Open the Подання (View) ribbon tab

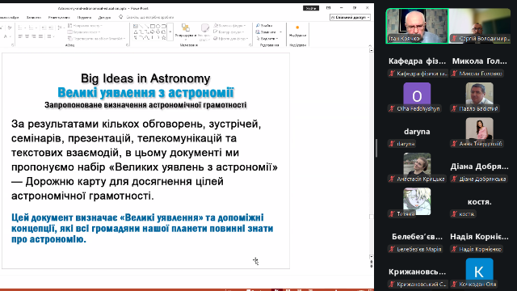pyautogui.click(x=84, y=17)
